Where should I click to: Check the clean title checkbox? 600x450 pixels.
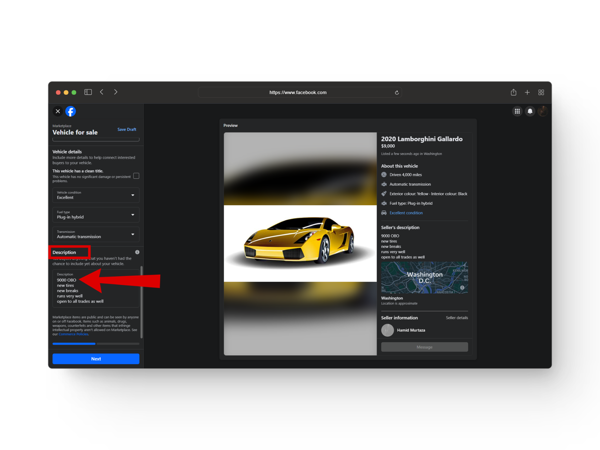click(x=136, y=176)
